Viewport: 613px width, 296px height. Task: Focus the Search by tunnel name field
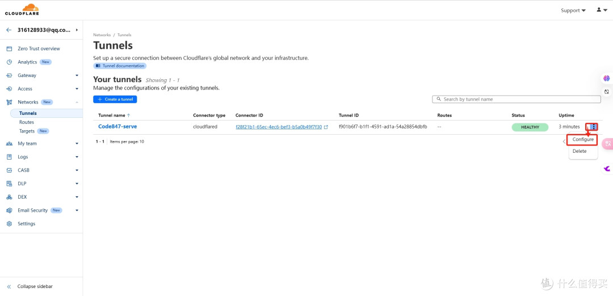coord(517,99)
